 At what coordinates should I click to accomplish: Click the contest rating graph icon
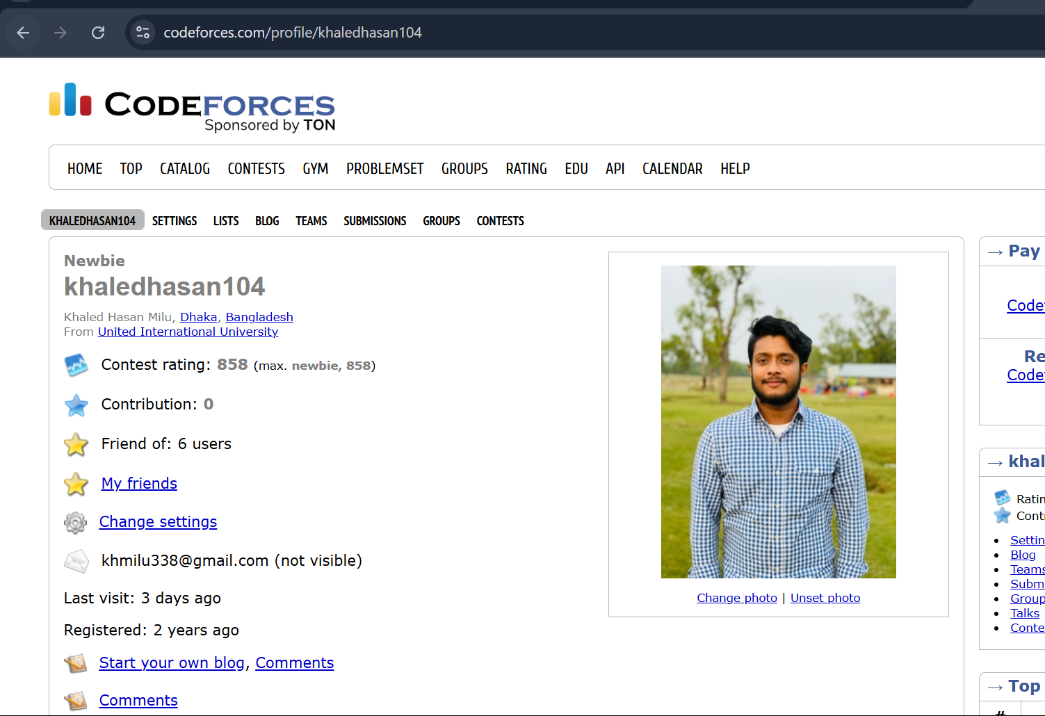[76, 365]
